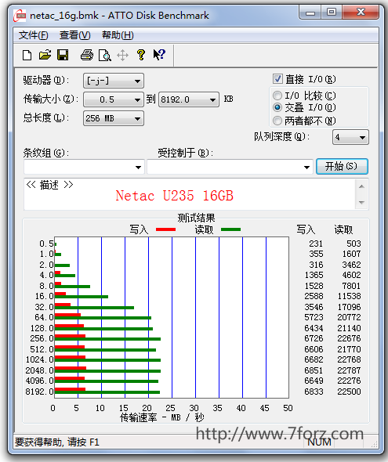This screenshot has width=388, height=462.
Task: Open the total length 256 MB dropdown
Action: pos(114,118)
